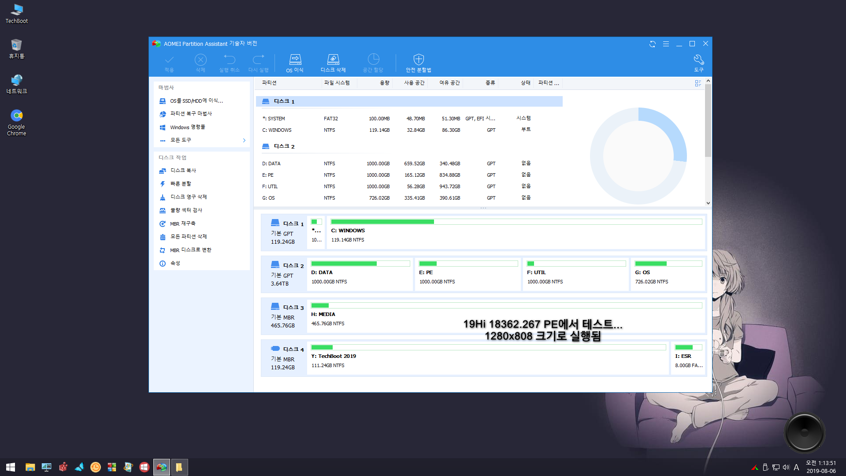Viewport: 846px width, 476px height.
Task: Toggle the list view icon at column header right
Action: click(x=698, y=83)
